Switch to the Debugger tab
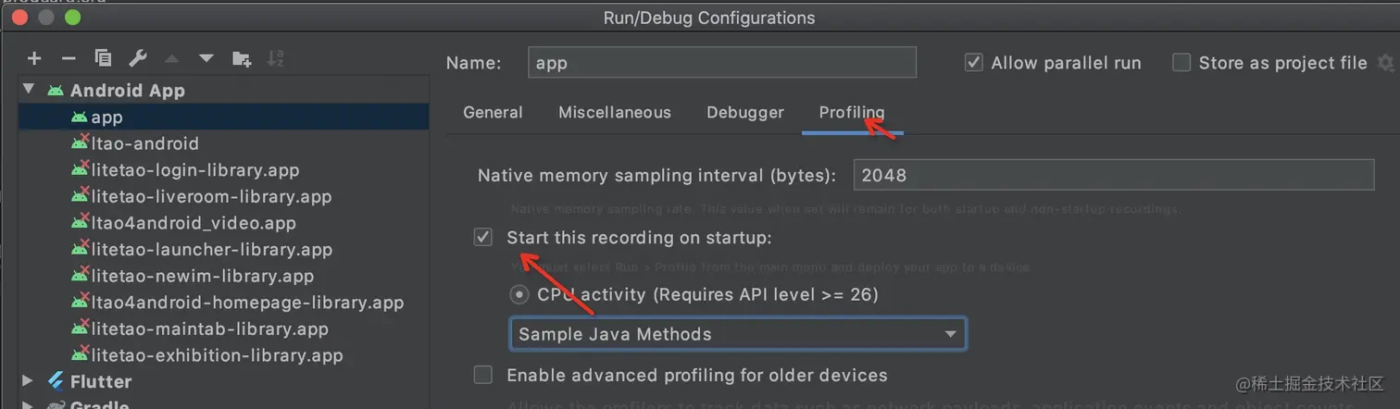The width and height of the screenshot is (1400, 409). click(744, 113)
